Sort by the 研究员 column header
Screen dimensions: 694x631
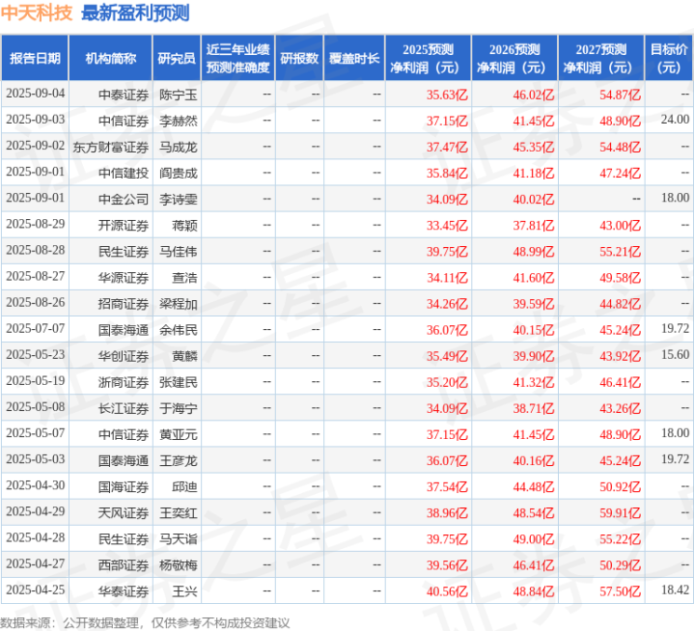click(177, 58)
